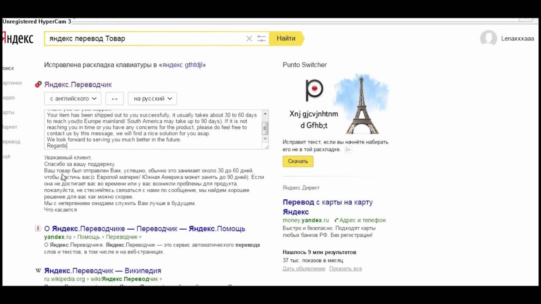Open the яндекс gthtdjl original query link

point(183,65)
